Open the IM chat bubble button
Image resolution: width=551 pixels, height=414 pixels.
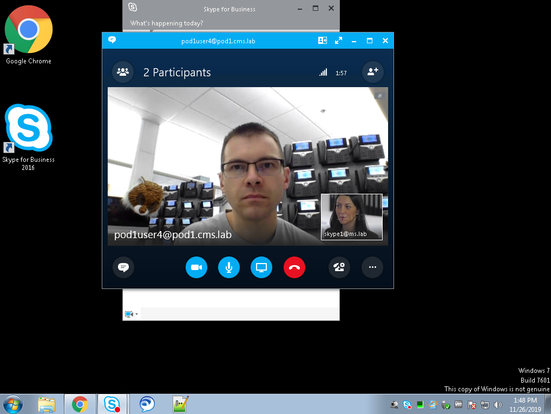pyautogui.click(x=123, y=267)
